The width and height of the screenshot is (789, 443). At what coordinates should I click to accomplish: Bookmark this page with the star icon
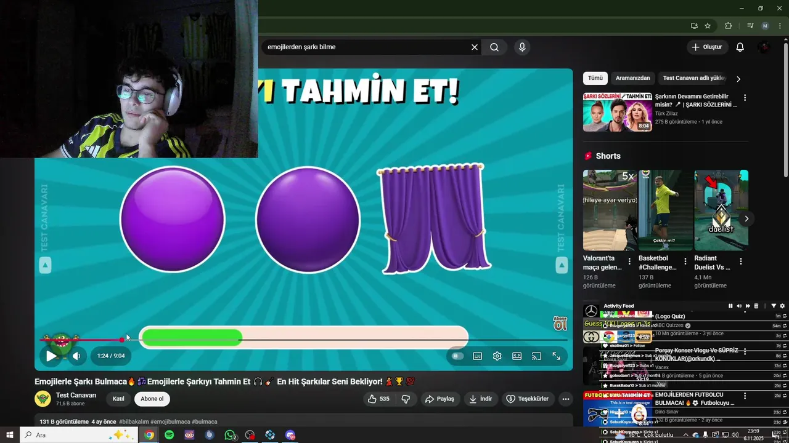pyautogui.click(x=708, y=26)
